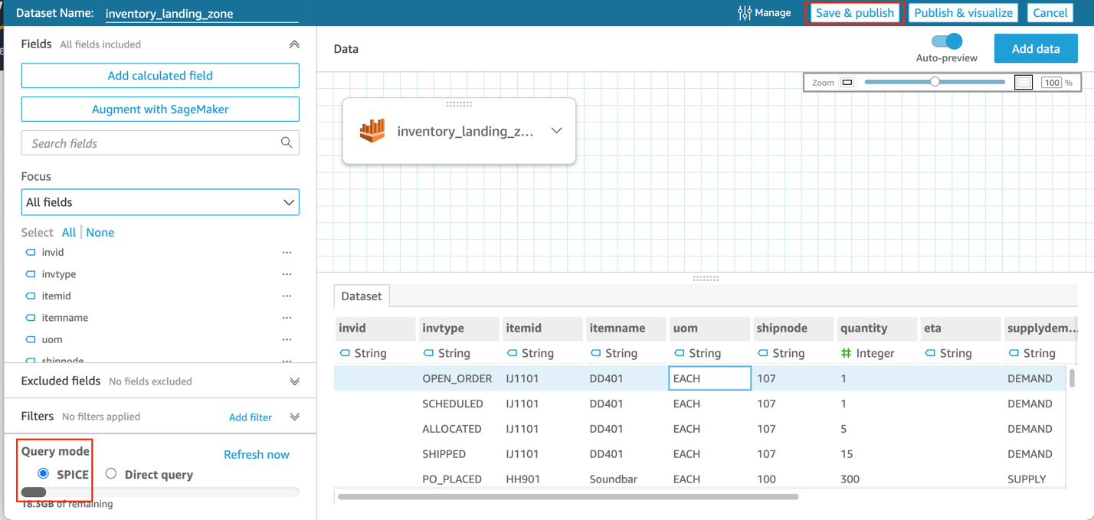Click the string type icon beside uom field
The width and height of the screenshot is (1094, 520).
[x=31, y=339]
